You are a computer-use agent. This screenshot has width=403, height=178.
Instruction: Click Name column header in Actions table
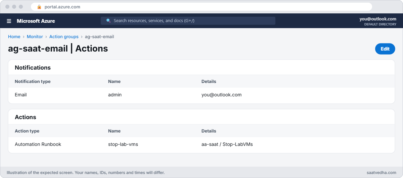[114, 131]
